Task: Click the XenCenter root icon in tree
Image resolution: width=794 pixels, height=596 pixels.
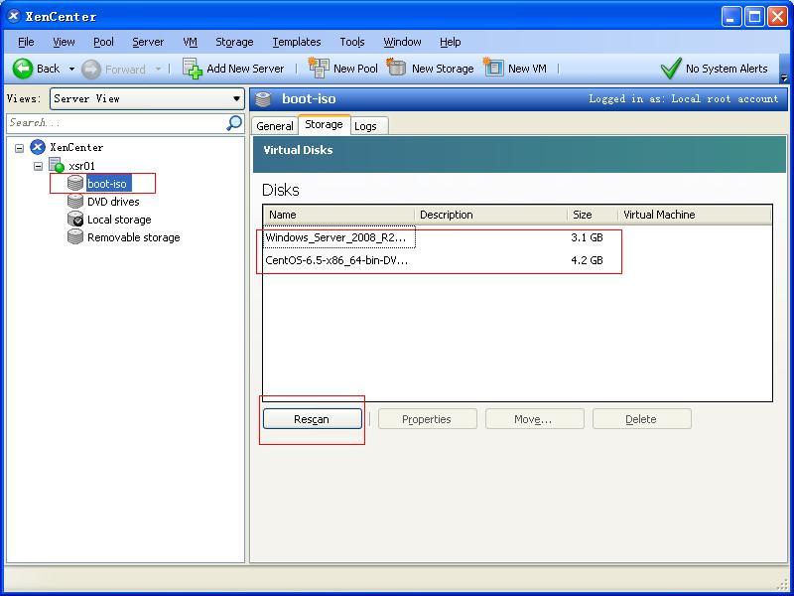Action: (38, 147)
